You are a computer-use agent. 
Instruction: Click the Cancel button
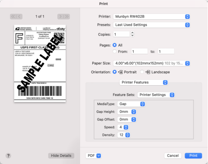click(x=173, y=155)
